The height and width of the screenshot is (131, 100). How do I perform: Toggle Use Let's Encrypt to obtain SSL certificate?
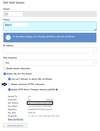(9, 79)
